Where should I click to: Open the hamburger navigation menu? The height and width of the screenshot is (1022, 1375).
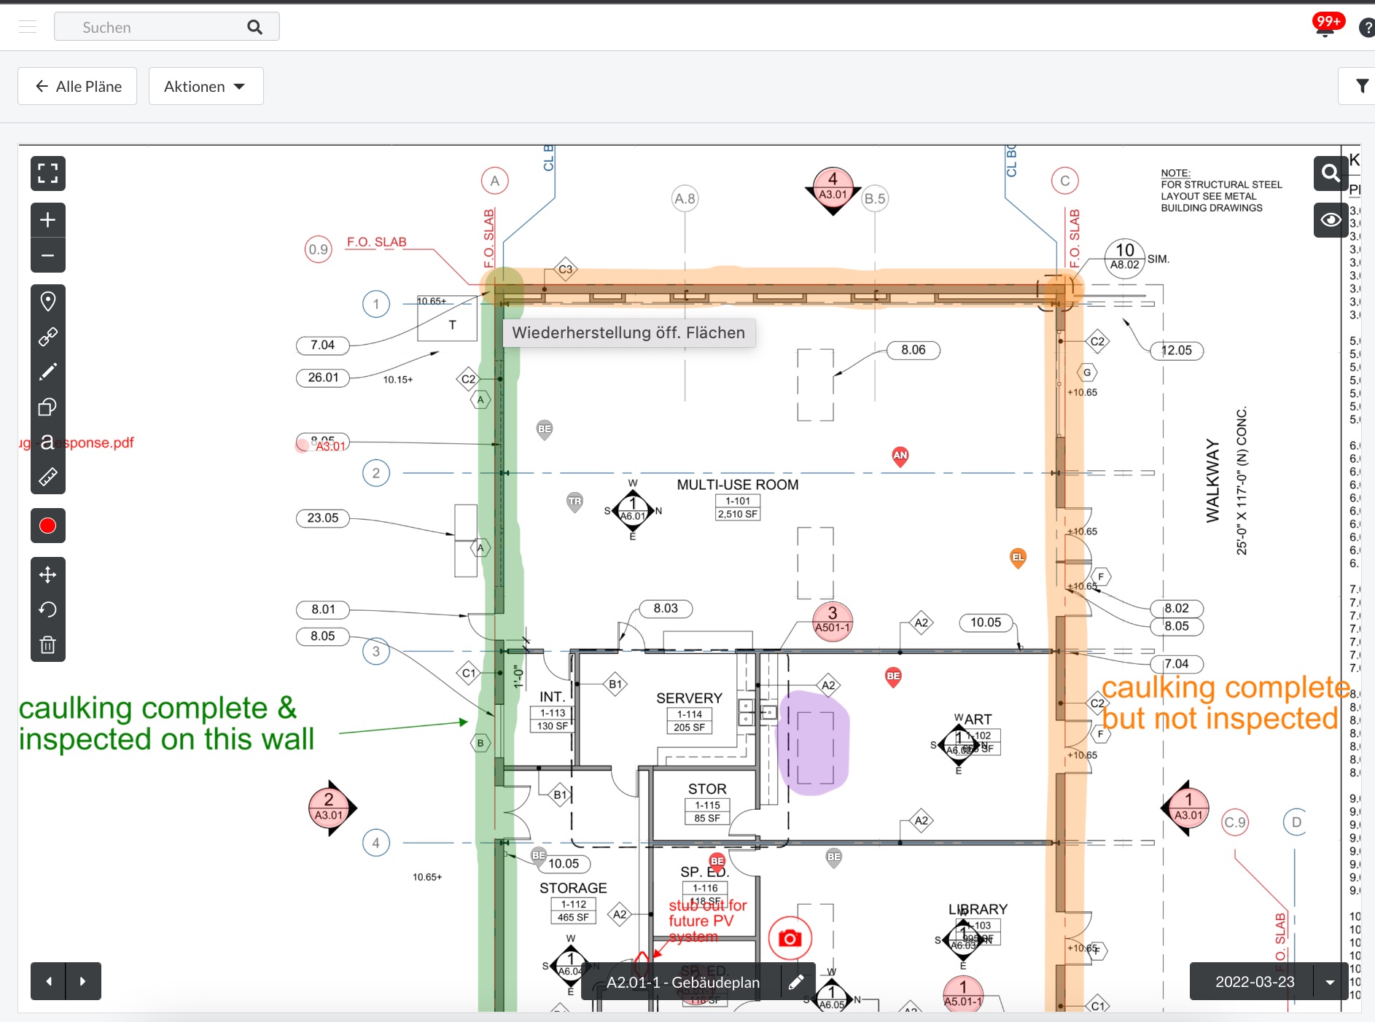28,27
